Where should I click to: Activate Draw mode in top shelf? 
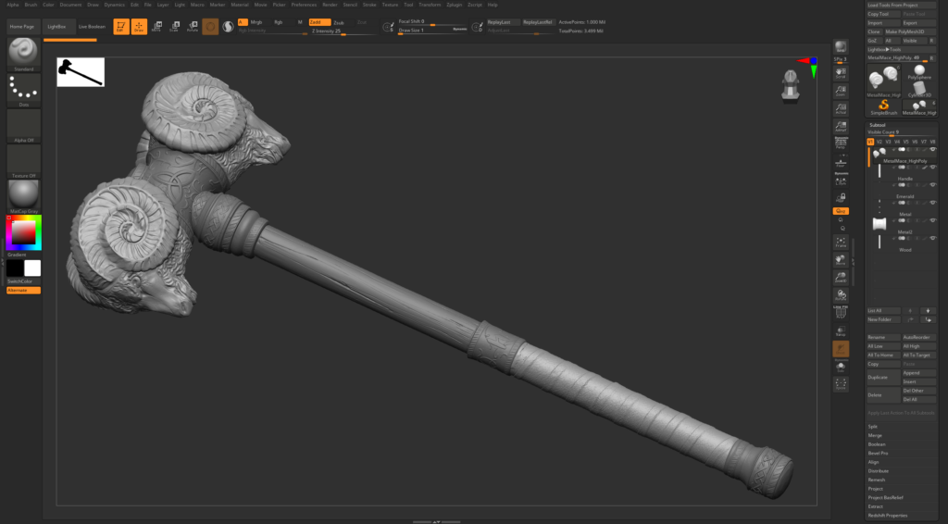(x=139, y=27)
